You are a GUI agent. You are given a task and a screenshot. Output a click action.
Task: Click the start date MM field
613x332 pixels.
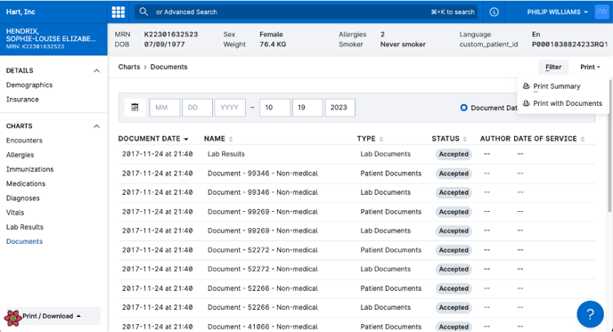tap(165, 108)
